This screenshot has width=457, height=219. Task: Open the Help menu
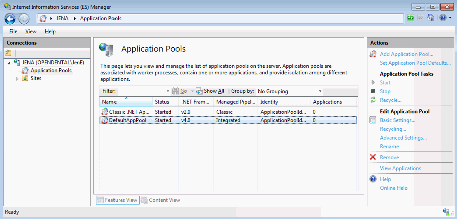[x=50, y=32]
